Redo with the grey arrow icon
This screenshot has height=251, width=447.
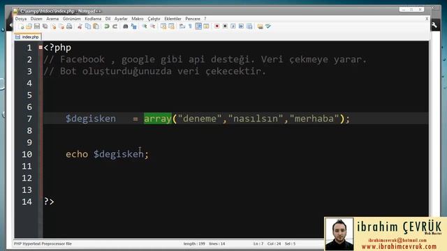coord(115,26)
